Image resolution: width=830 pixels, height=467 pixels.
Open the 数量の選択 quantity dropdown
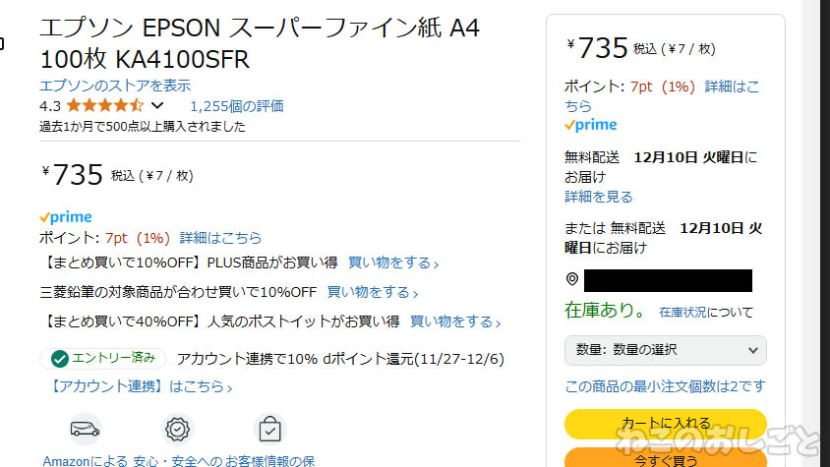tap(666, 350)
